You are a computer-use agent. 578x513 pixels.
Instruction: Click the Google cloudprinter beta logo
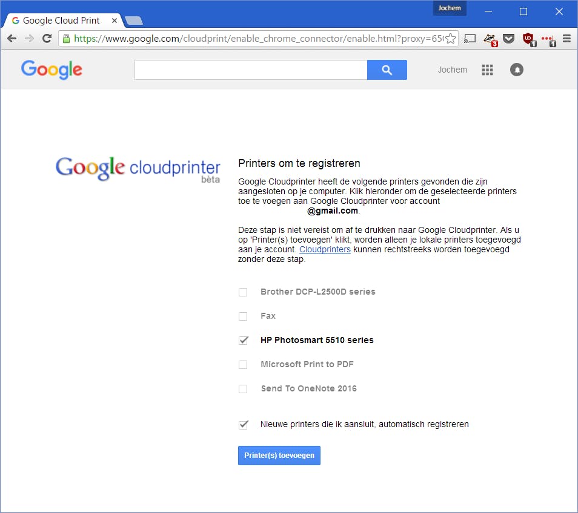pyautogui.click(x=138, y=169)
